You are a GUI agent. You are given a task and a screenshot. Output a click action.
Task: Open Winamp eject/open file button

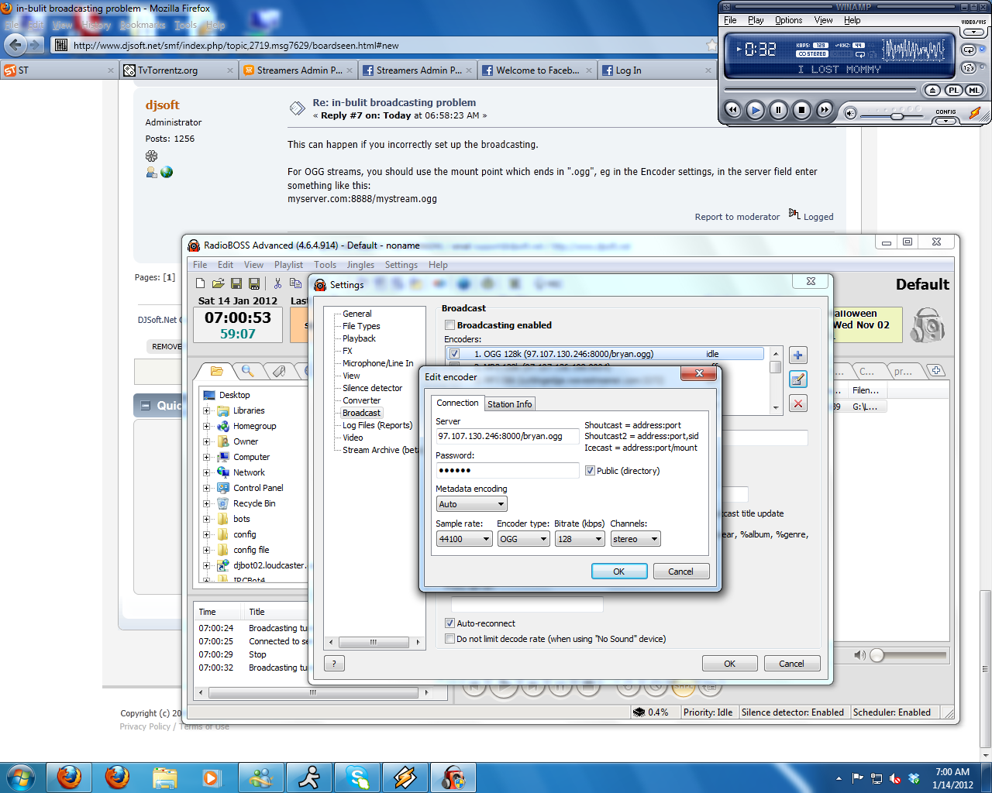coord(933,91)
